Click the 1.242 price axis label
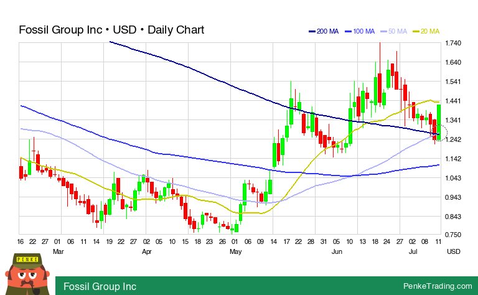Viewport: 478px width, 295px height. click(453, 139)
